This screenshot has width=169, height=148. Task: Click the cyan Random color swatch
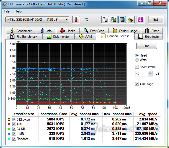(x=9, y=139)
